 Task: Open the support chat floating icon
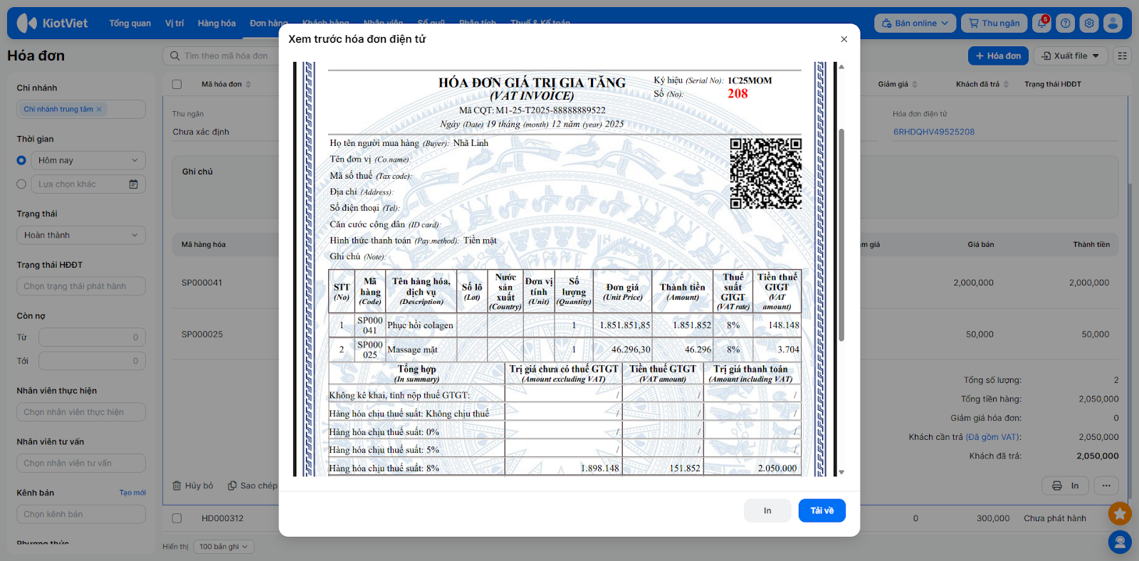pyautogui.click(x=1120, y=542)
